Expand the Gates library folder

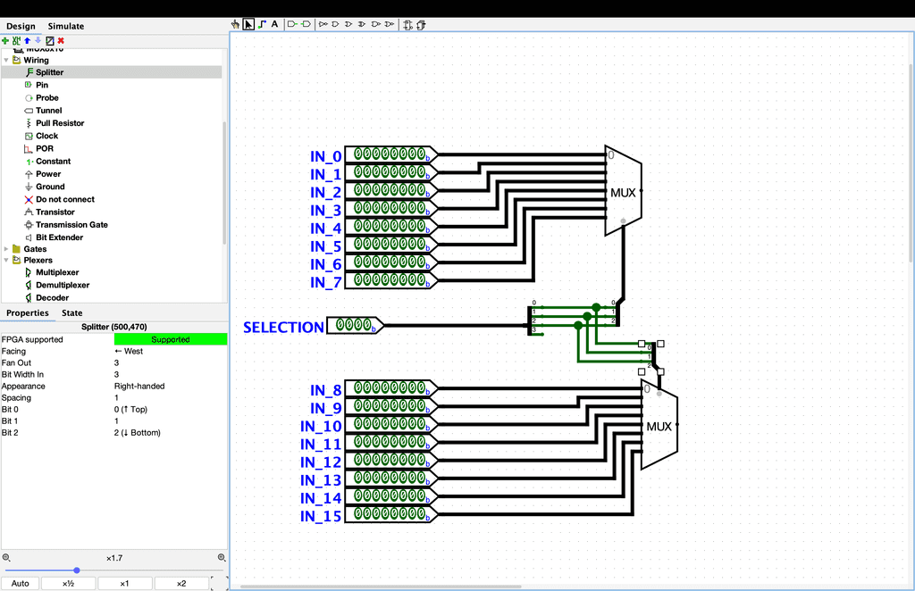[x=6, y=249]
